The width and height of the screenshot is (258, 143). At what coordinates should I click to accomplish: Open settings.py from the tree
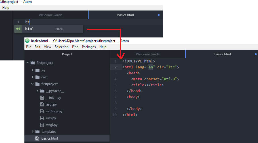(x=54, y=111)
